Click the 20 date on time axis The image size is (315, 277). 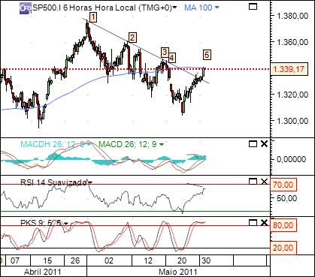pyautogui.click(x=182, y=260)
